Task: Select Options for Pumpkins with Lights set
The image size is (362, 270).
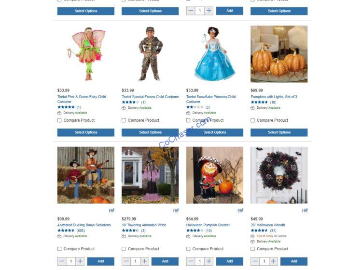Action: coord(279,132)
